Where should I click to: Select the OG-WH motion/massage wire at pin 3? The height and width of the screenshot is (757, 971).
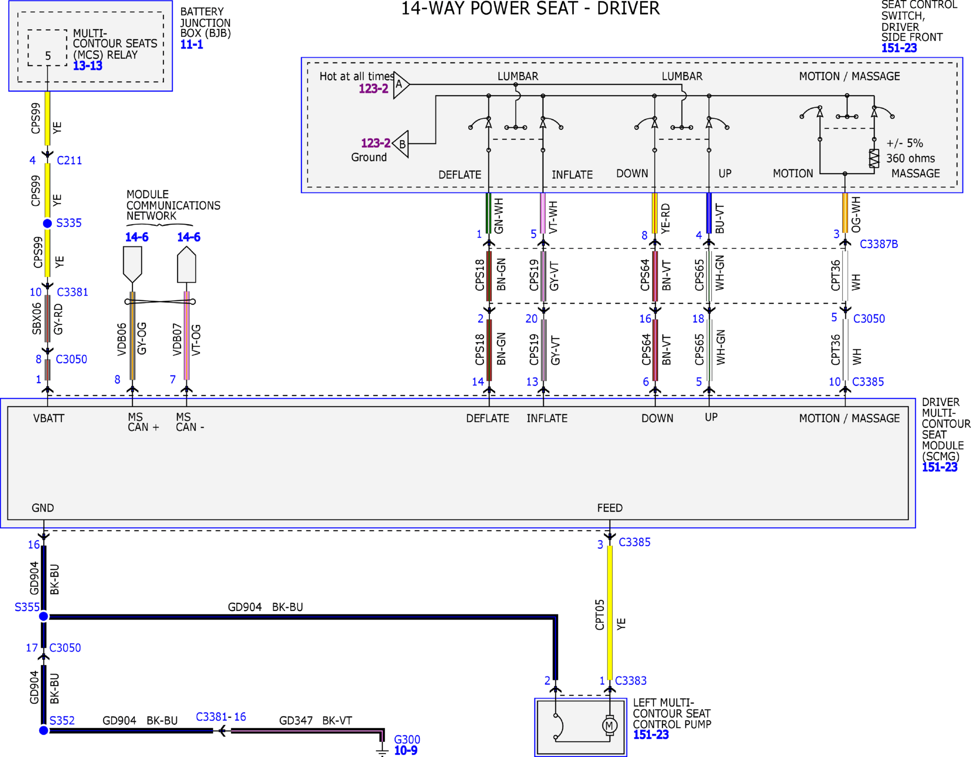[845, 213]
